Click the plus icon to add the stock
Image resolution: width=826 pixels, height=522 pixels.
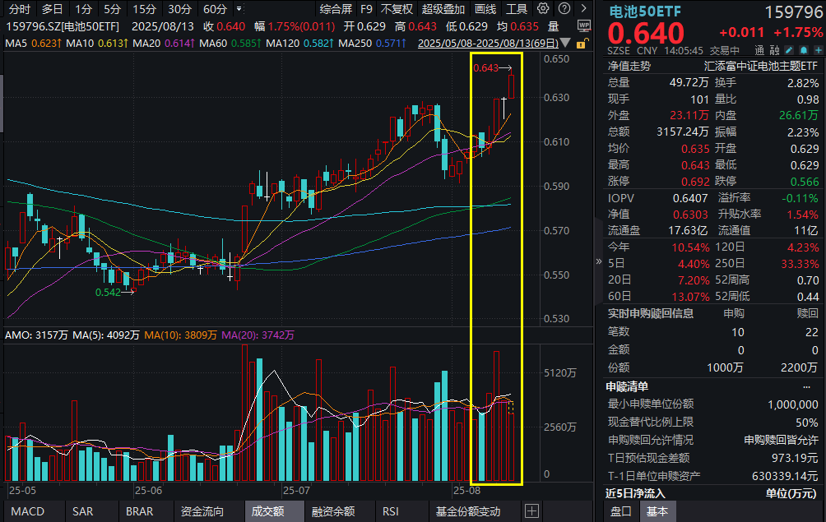[x=817, y=49]
